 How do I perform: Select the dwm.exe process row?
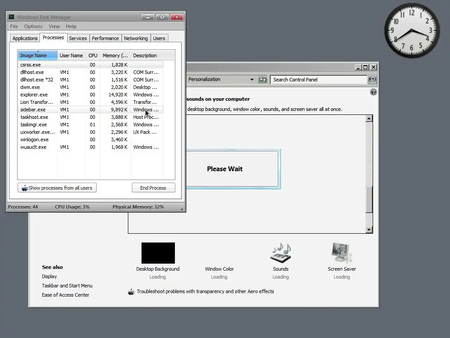click(x=91, y=87)
